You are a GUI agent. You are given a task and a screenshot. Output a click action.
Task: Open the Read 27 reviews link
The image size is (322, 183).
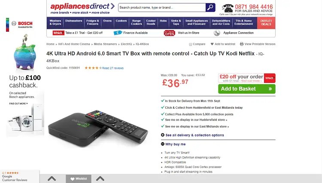(113, 68)
